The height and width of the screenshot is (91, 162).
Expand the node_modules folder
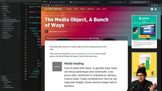[10, 12]
